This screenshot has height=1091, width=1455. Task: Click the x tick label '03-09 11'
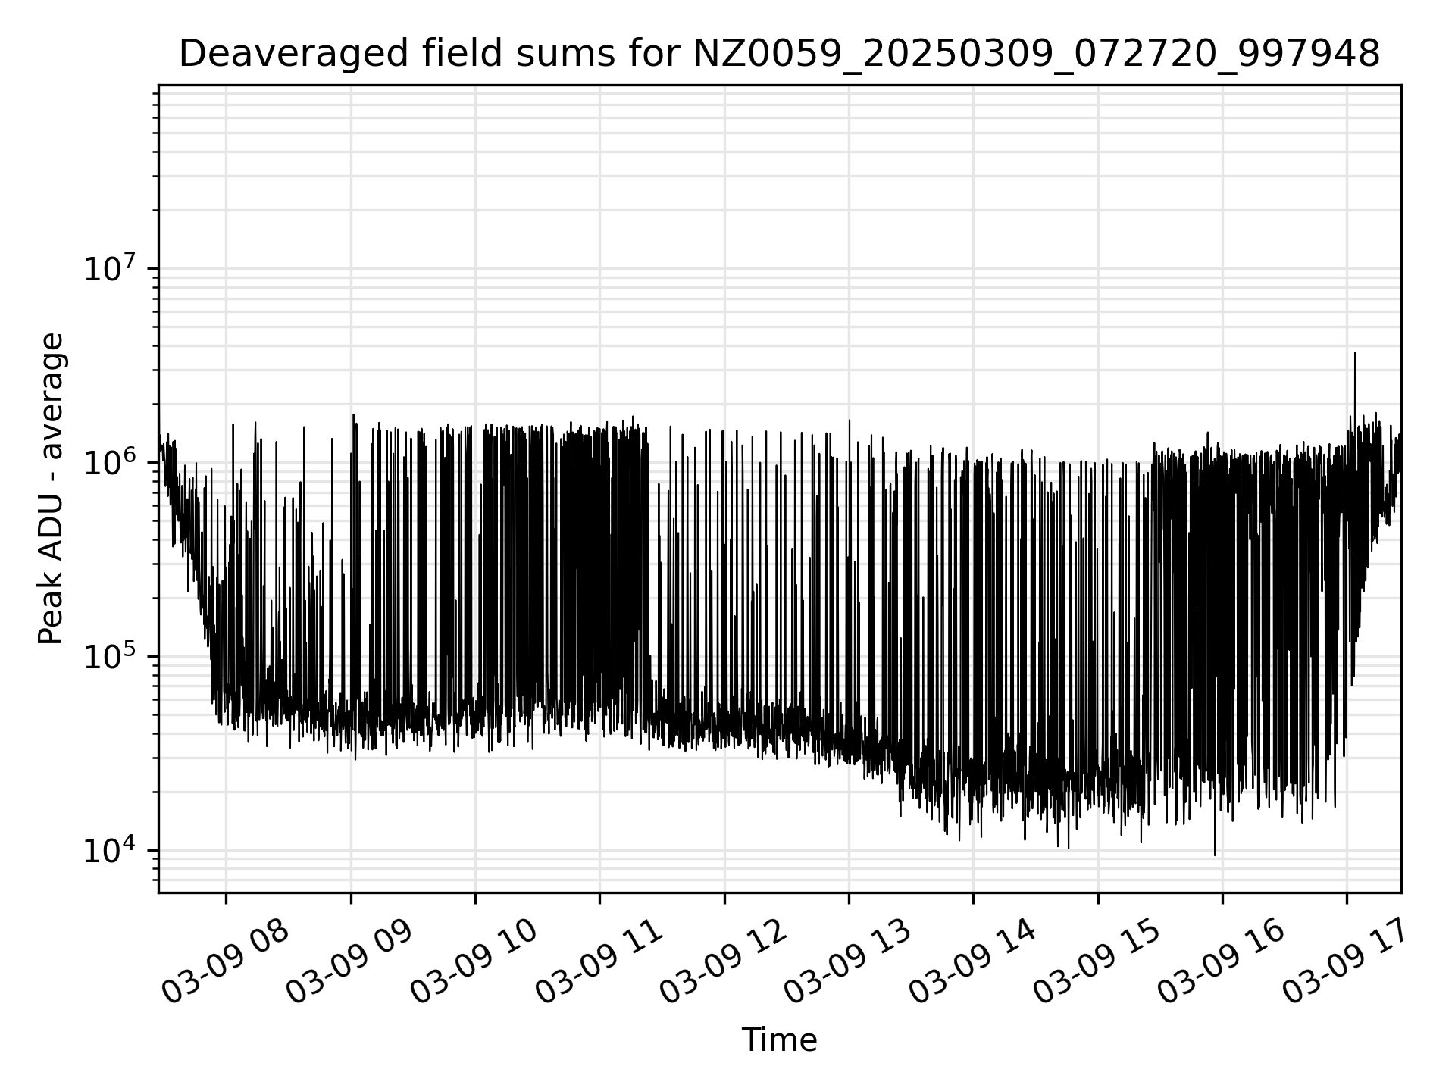click(x=599, y=962)
